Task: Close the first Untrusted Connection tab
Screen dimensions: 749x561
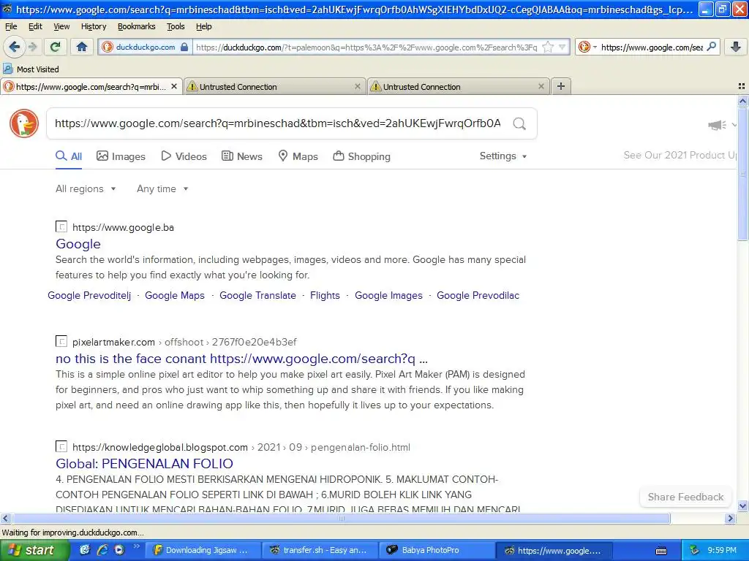Action: coord(357,86)
